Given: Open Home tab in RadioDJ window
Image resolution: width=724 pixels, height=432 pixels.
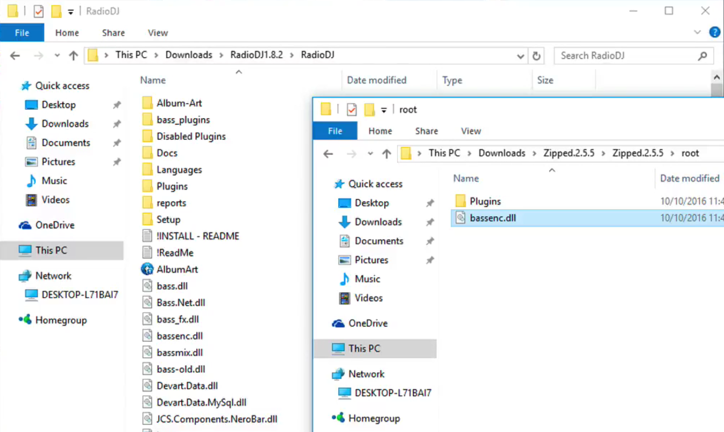Looking at the screenshot, I should pyautogui.click(x=67, y=33).
